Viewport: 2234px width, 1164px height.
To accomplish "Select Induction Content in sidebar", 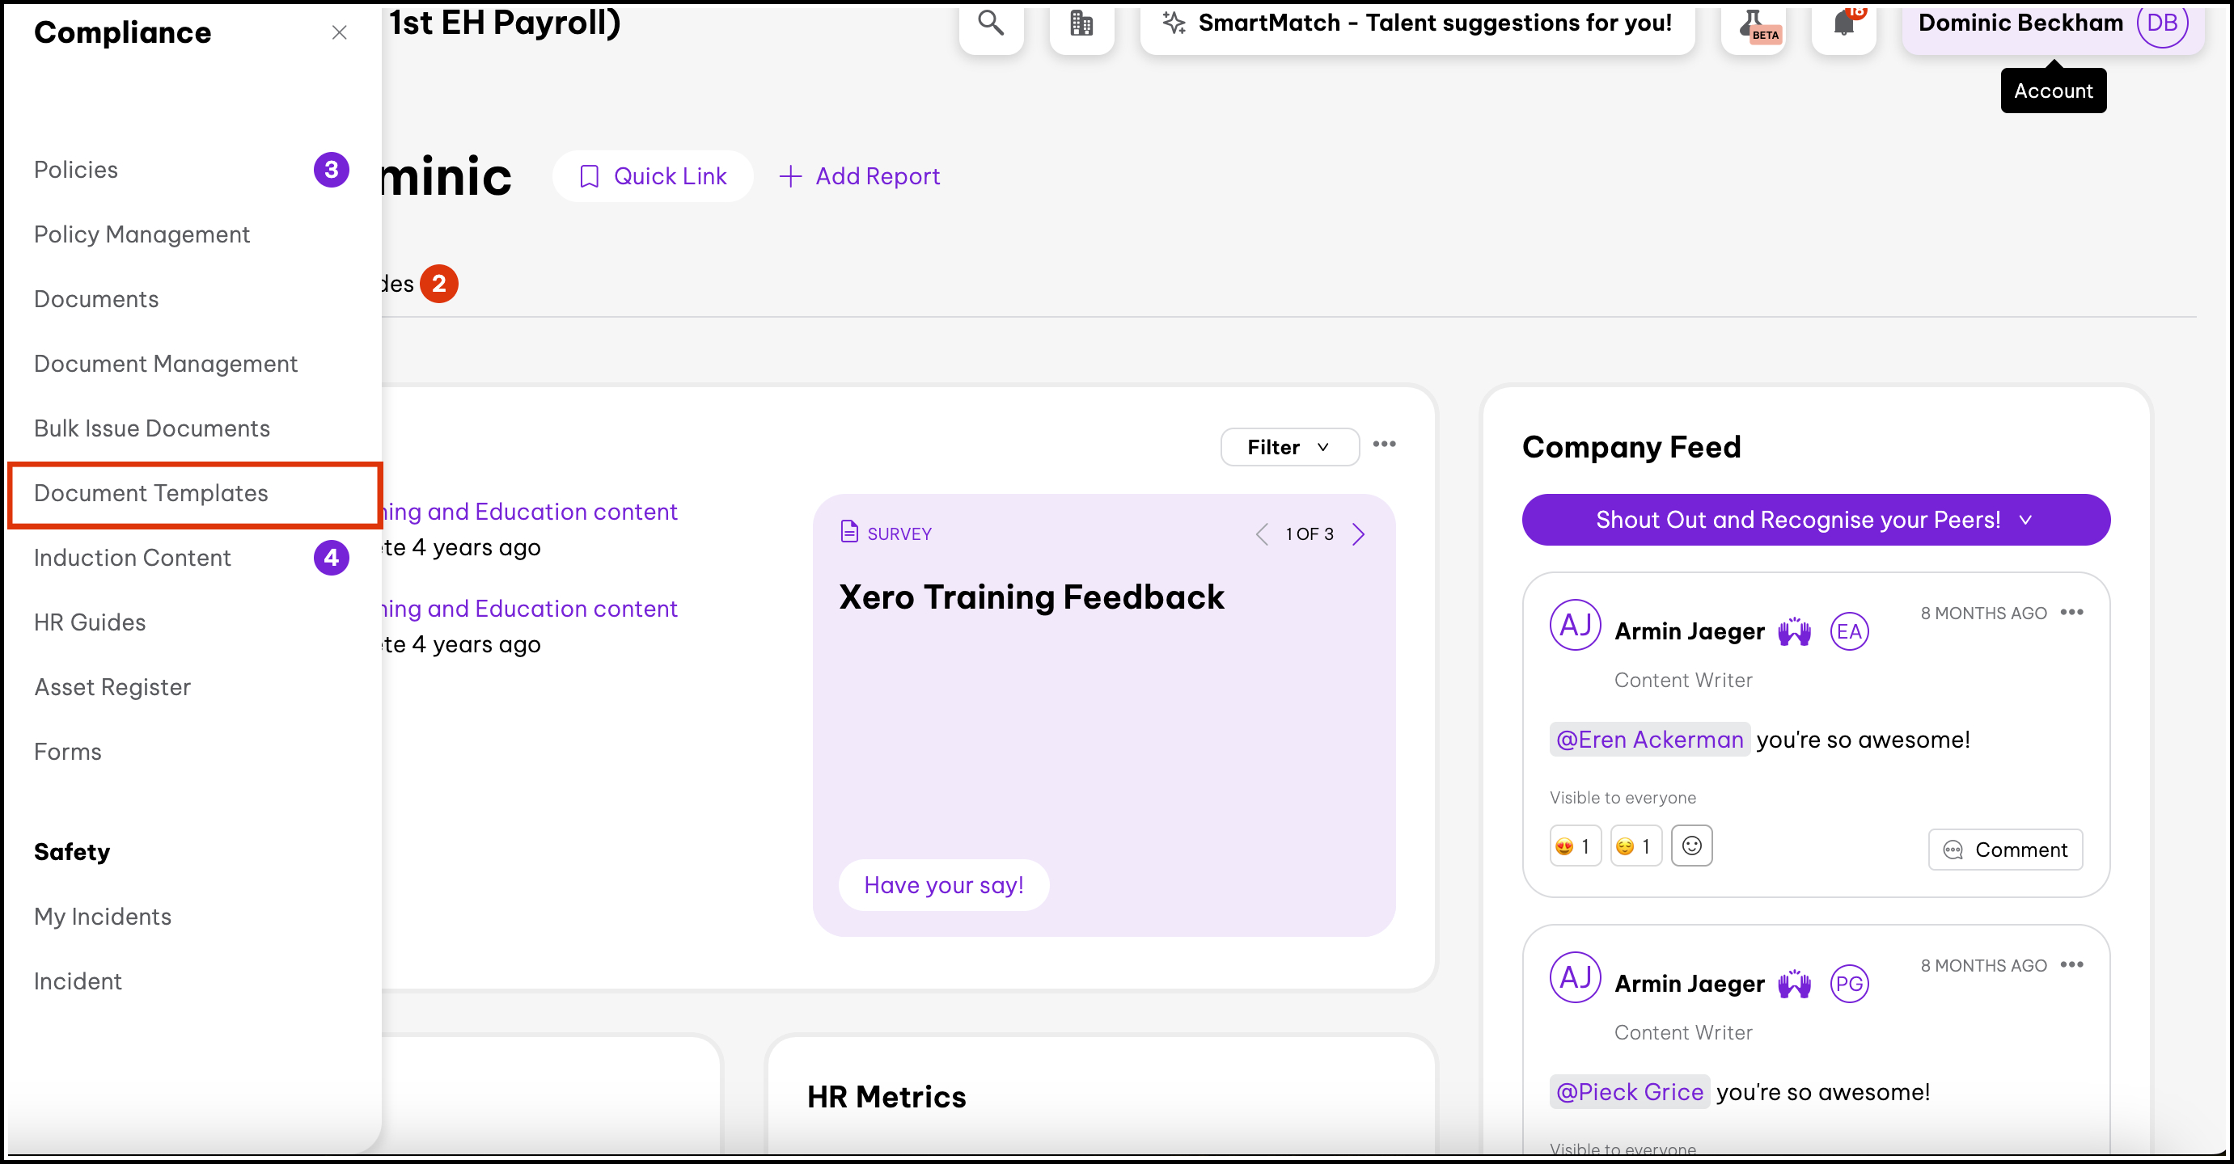I will pyautogui.click(x=133, y=557).
